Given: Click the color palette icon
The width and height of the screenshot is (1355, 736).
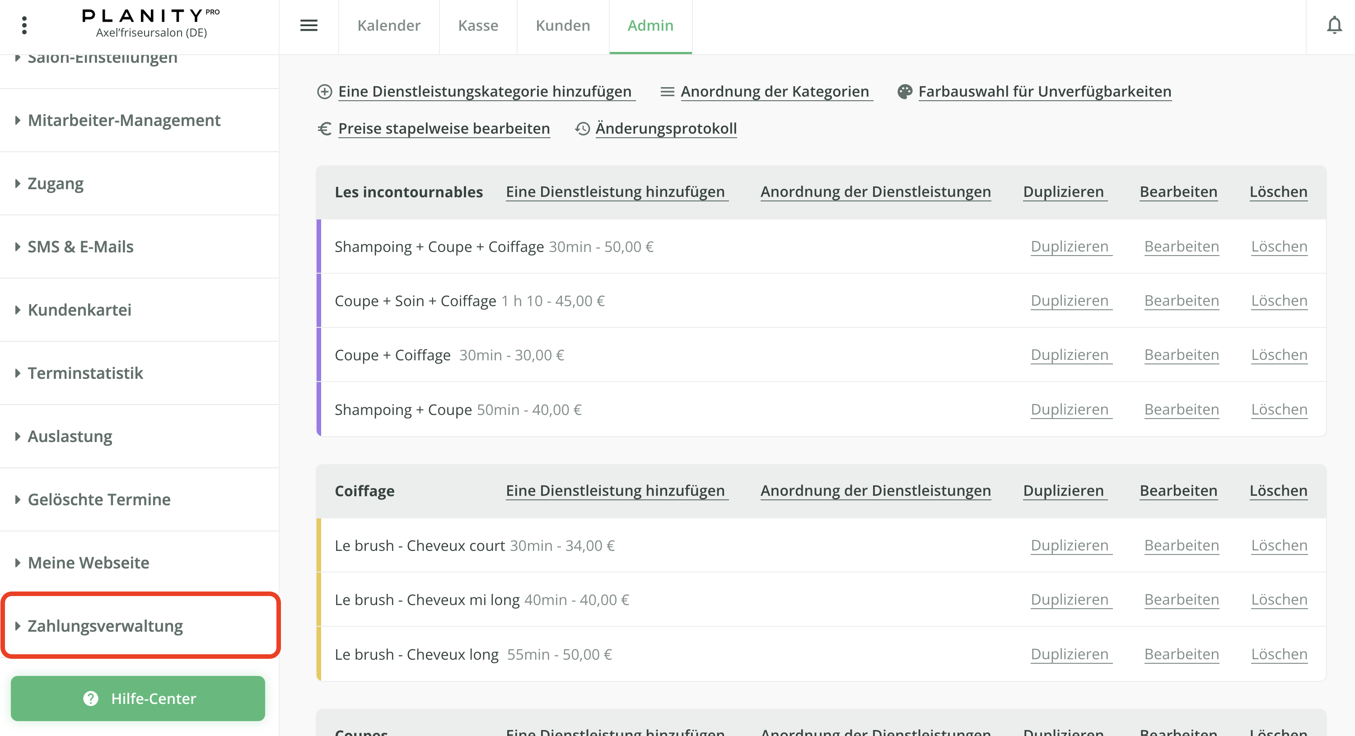Looking at the screenshot, I should coord(905,92).
